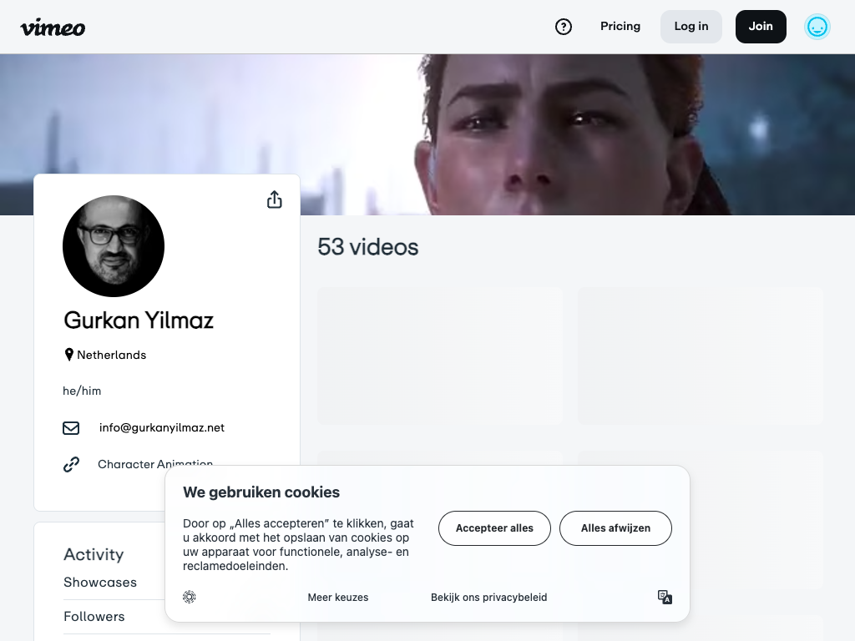The width and height of the screenshot is (855, 641).
Task: Click the chain link icon
Action: click(71, 464)
